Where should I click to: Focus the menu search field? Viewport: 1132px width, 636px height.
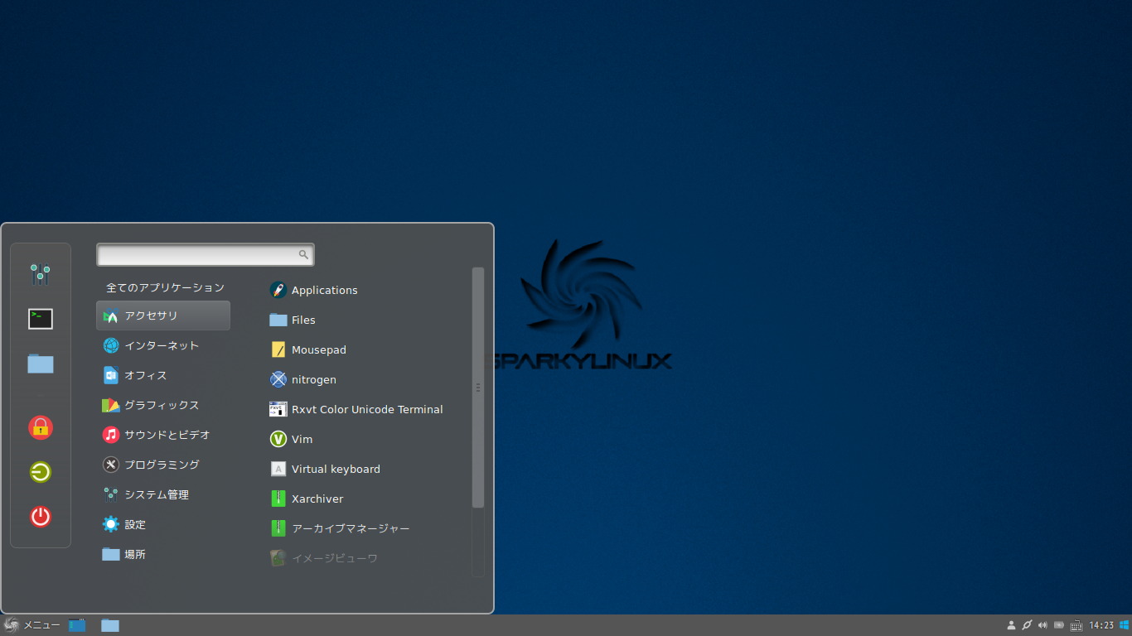coord(206,254)
